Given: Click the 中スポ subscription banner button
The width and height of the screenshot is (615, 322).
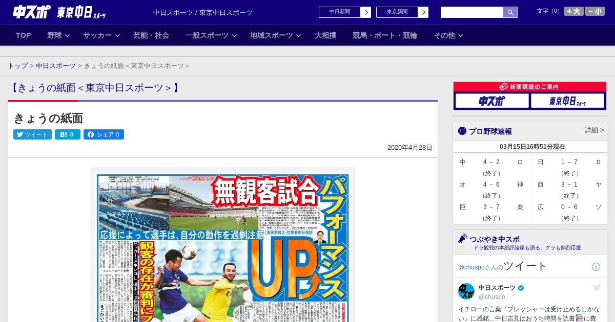Looking at the screenshot, I should pyautogui.click(x=492, y=101).
